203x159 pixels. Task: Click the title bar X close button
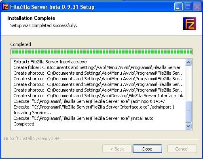[x=197, y=7]
